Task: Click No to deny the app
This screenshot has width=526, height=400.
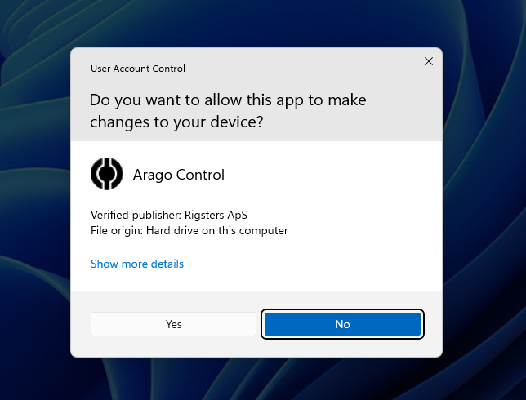Action: pyautogui.click(x=342, y=324)
